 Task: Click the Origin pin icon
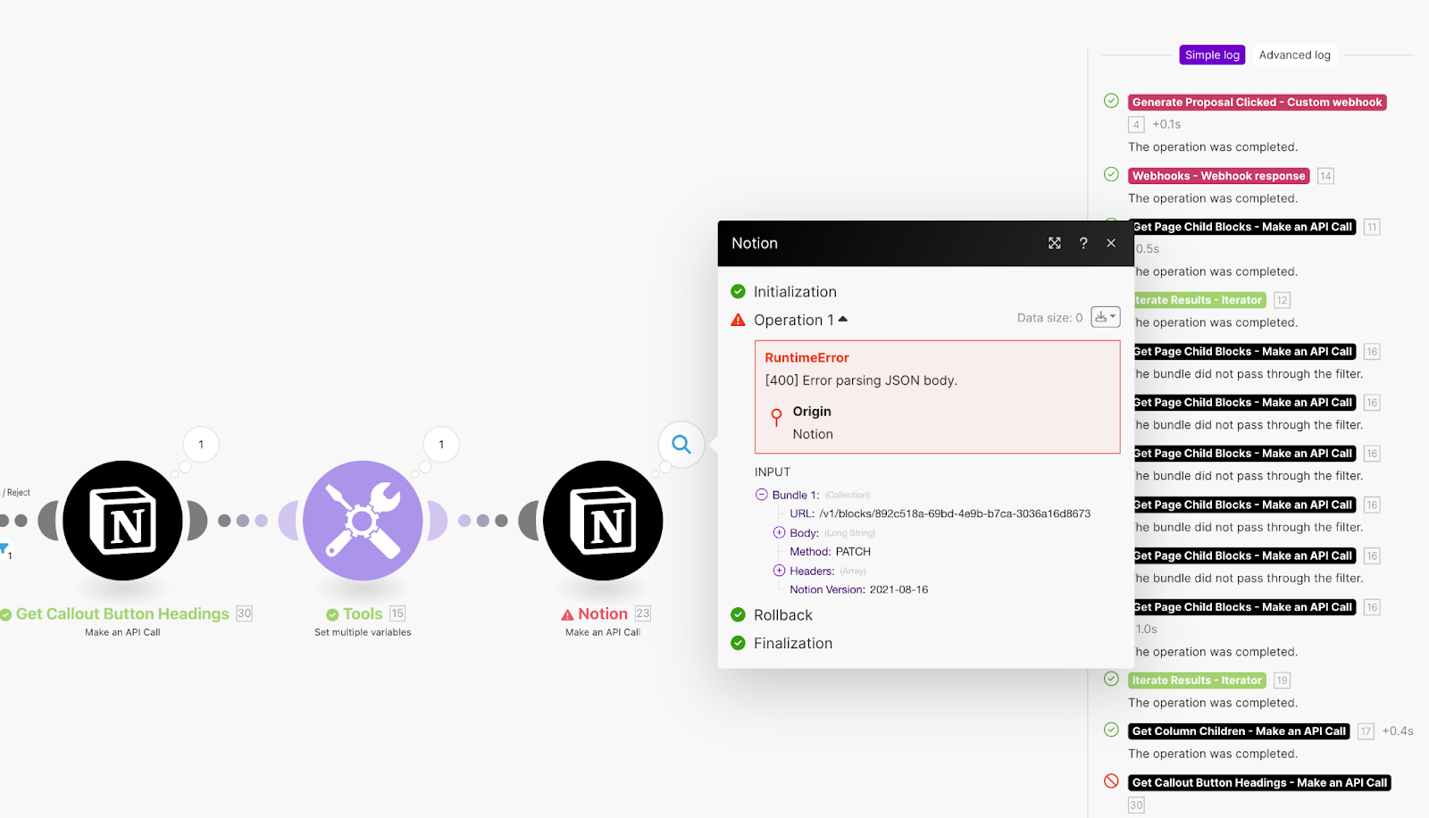pyautogui.click(x=776, y=416)
